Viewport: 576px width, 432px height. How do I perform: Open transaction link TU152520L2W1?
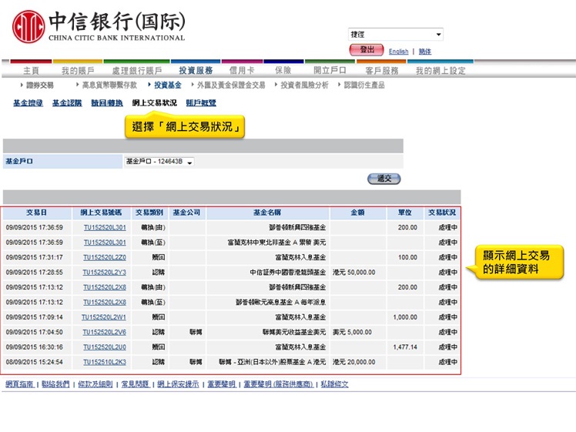click(x=104, y=317)
